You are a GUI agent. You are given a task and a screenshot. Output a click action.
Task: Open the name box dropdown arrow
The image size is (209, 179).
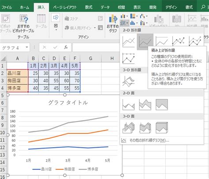[x=27, y=47]
